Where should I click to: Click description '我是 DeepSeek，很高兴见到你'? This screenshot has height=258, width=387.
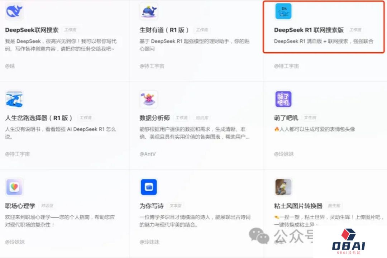[x=61, y=45]
